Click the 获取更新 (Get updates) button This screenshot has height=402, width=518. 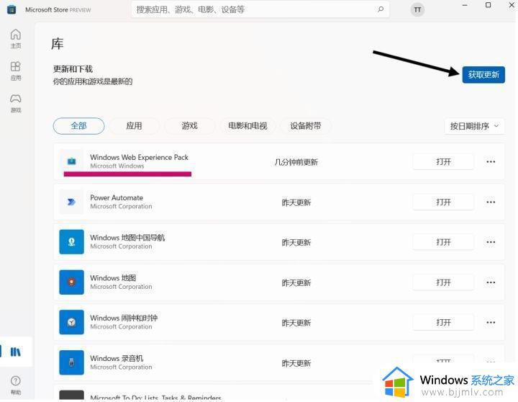coord(483,75)
